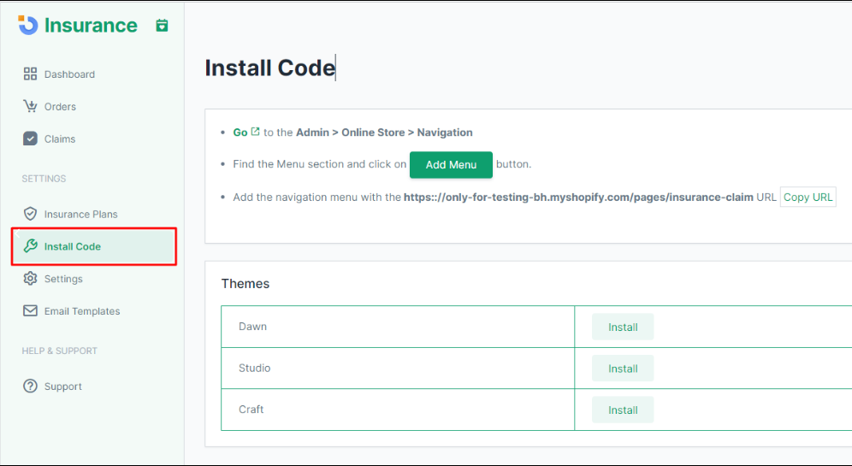Click the Copy URL button
The image size is (852, 466).
[808, 198]
